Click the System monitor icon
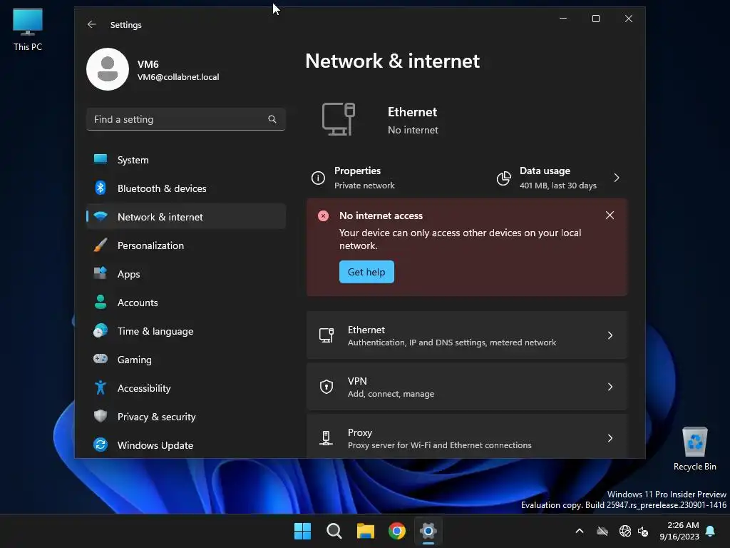 (100, 159)
